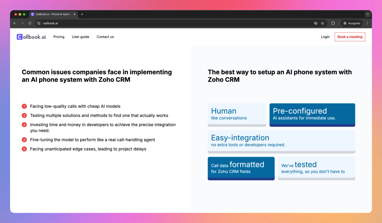Click text "Fine-tuning the model to perform"
The image size is (382, 223).
[63, 140]
